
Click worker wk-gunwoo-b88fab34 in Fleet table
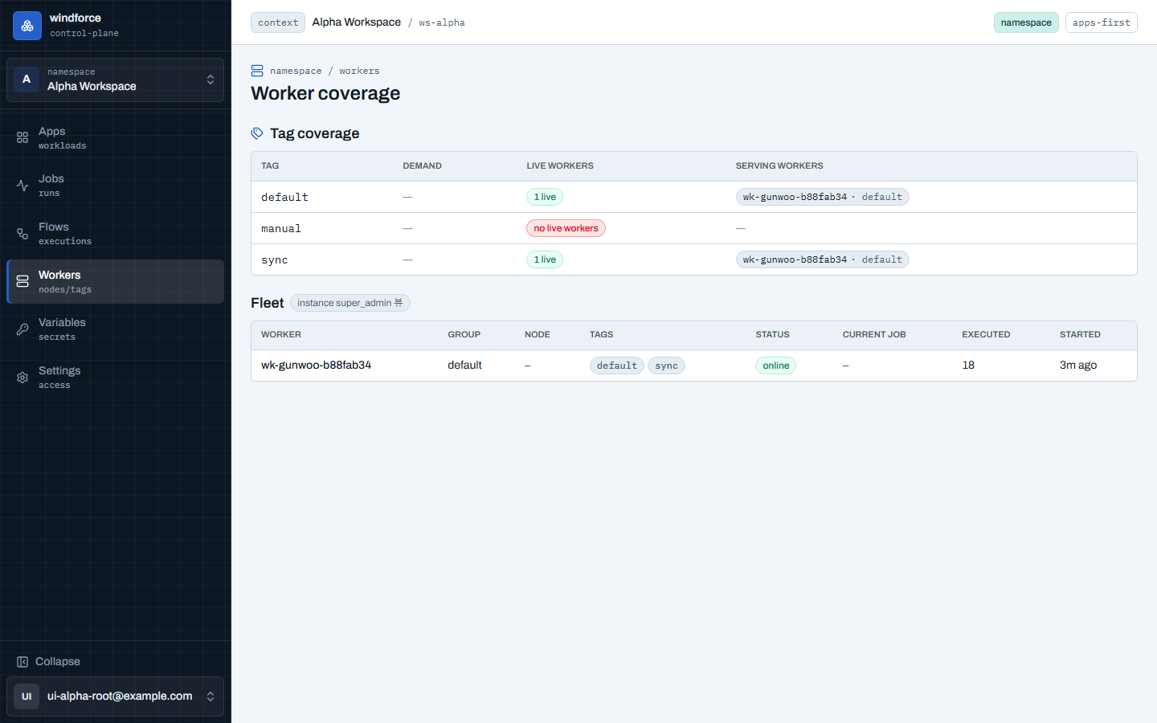click(316, 365)
